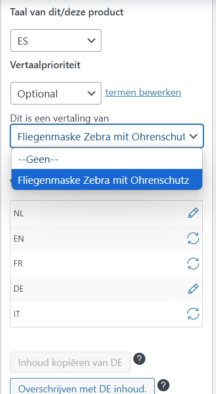Open help for Inhoud kopiëren van DE
Image resolution: width=216 pixels, height=394 pixels.
click(139, 359)
